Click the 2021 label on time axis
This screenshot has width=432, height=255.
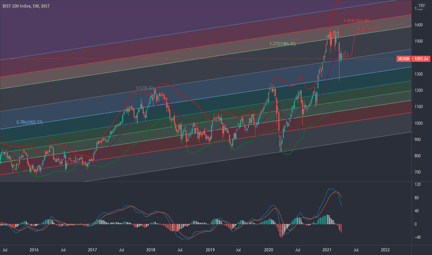tap(327, 250)
